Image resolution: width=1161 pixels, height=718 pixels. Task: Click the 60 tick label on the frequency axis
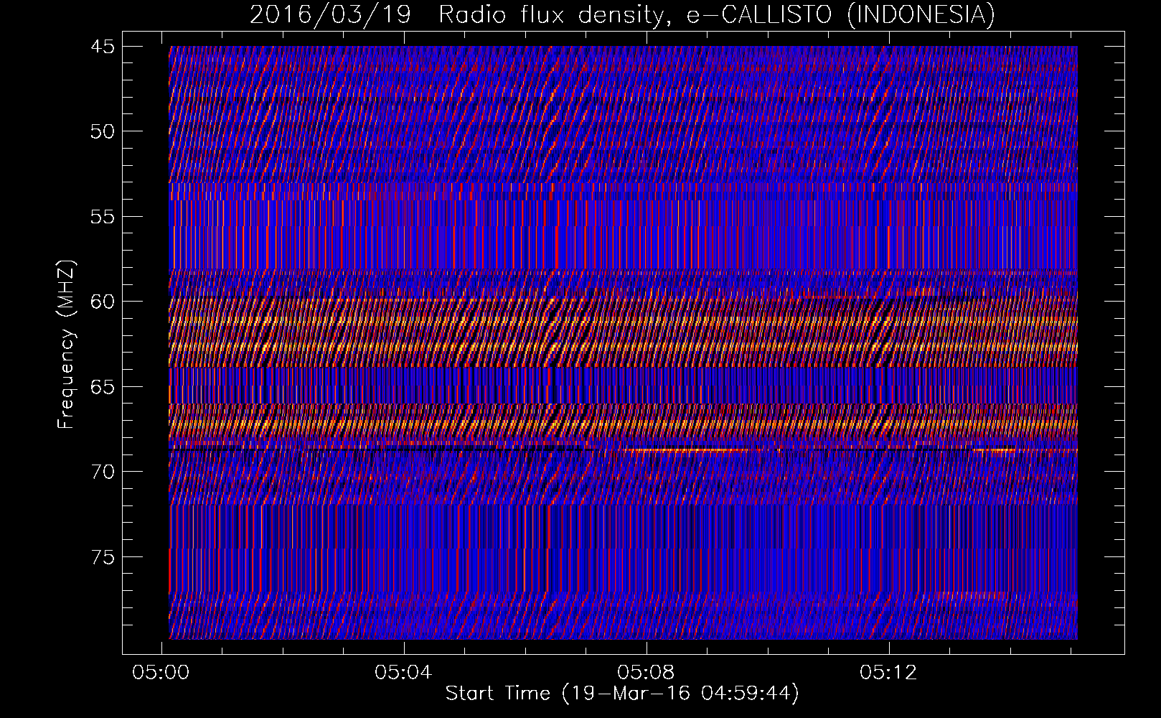[103, 302]
